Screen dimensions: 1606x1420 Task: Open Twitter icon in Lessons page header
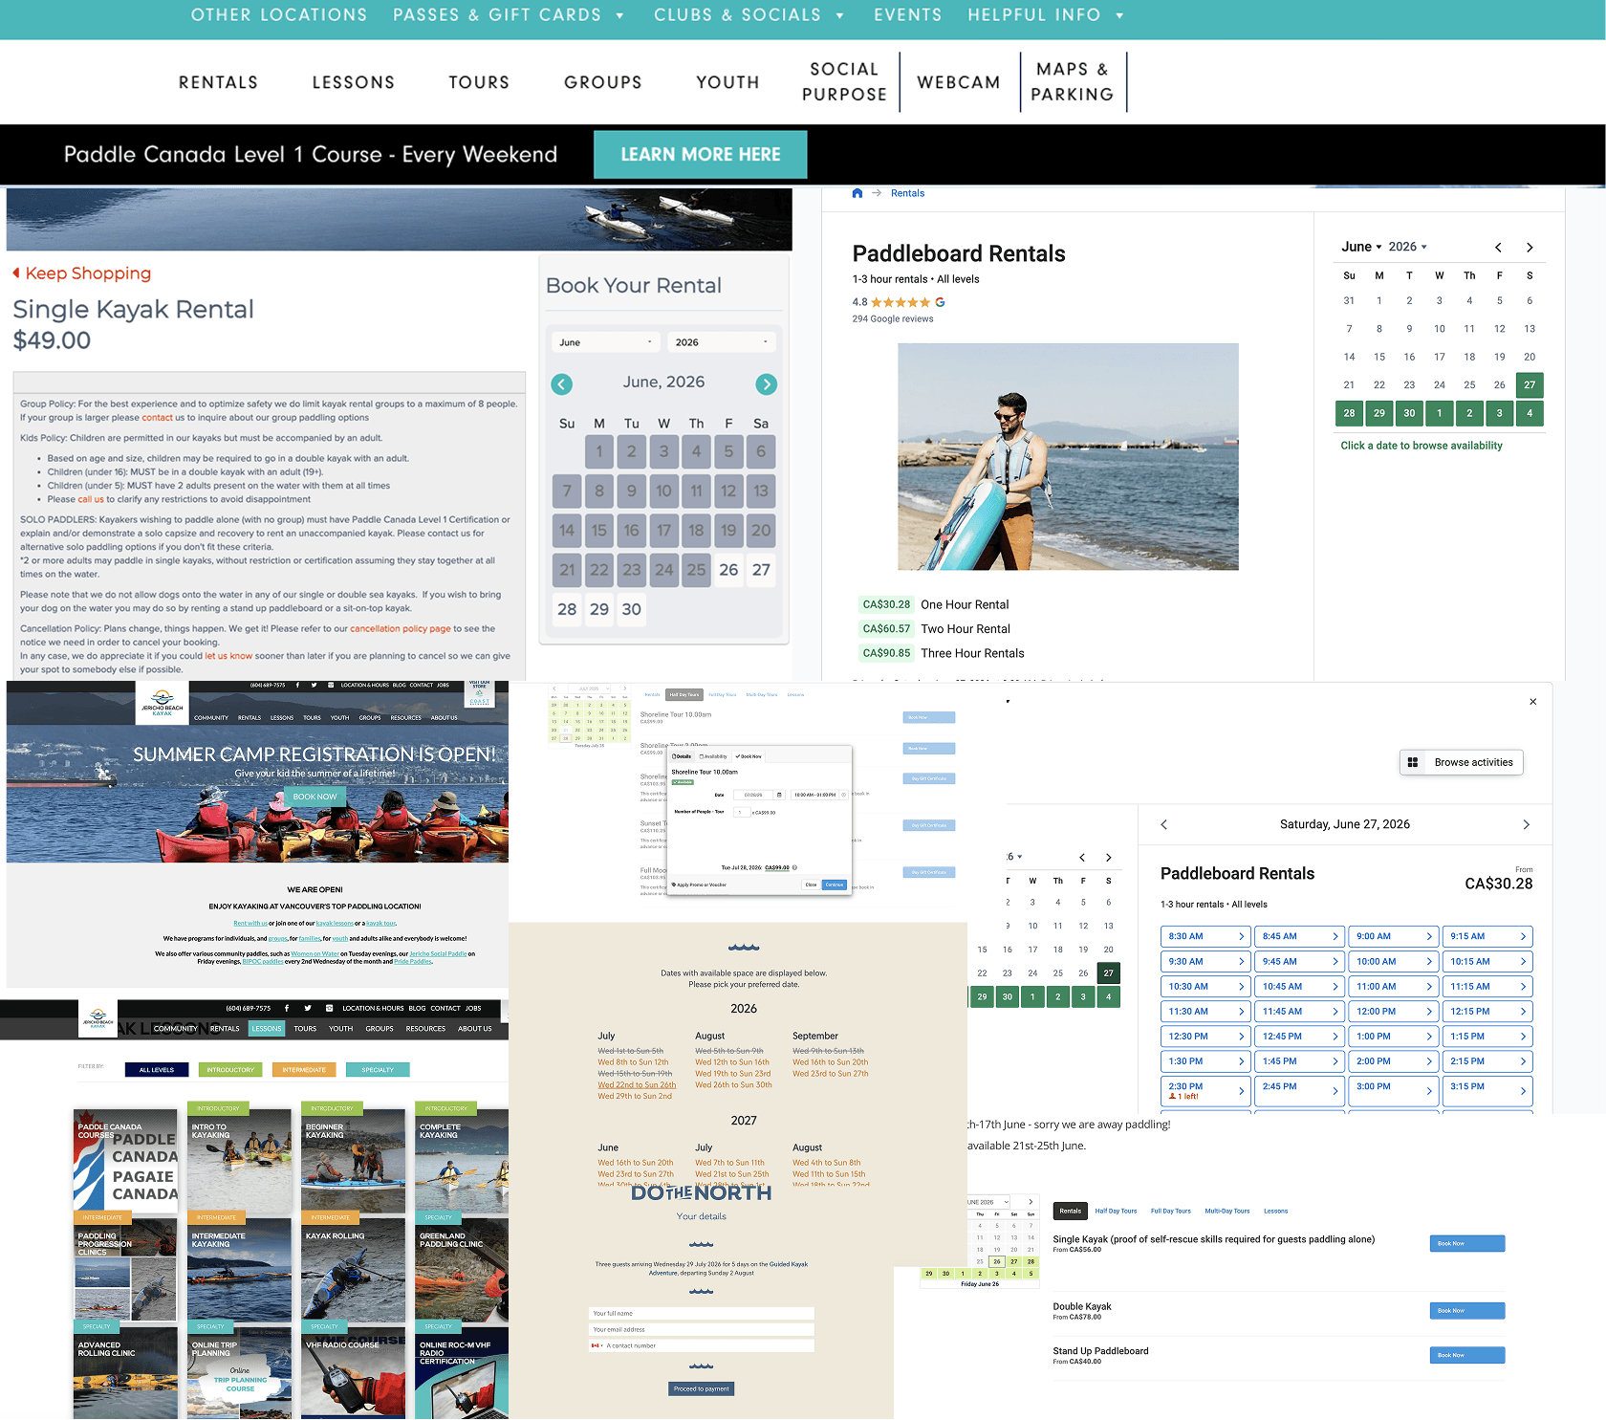click(308, 1008)
